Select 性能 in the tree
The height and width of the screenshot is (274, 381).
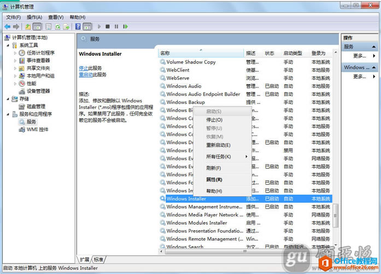click(x=31, y=83)
